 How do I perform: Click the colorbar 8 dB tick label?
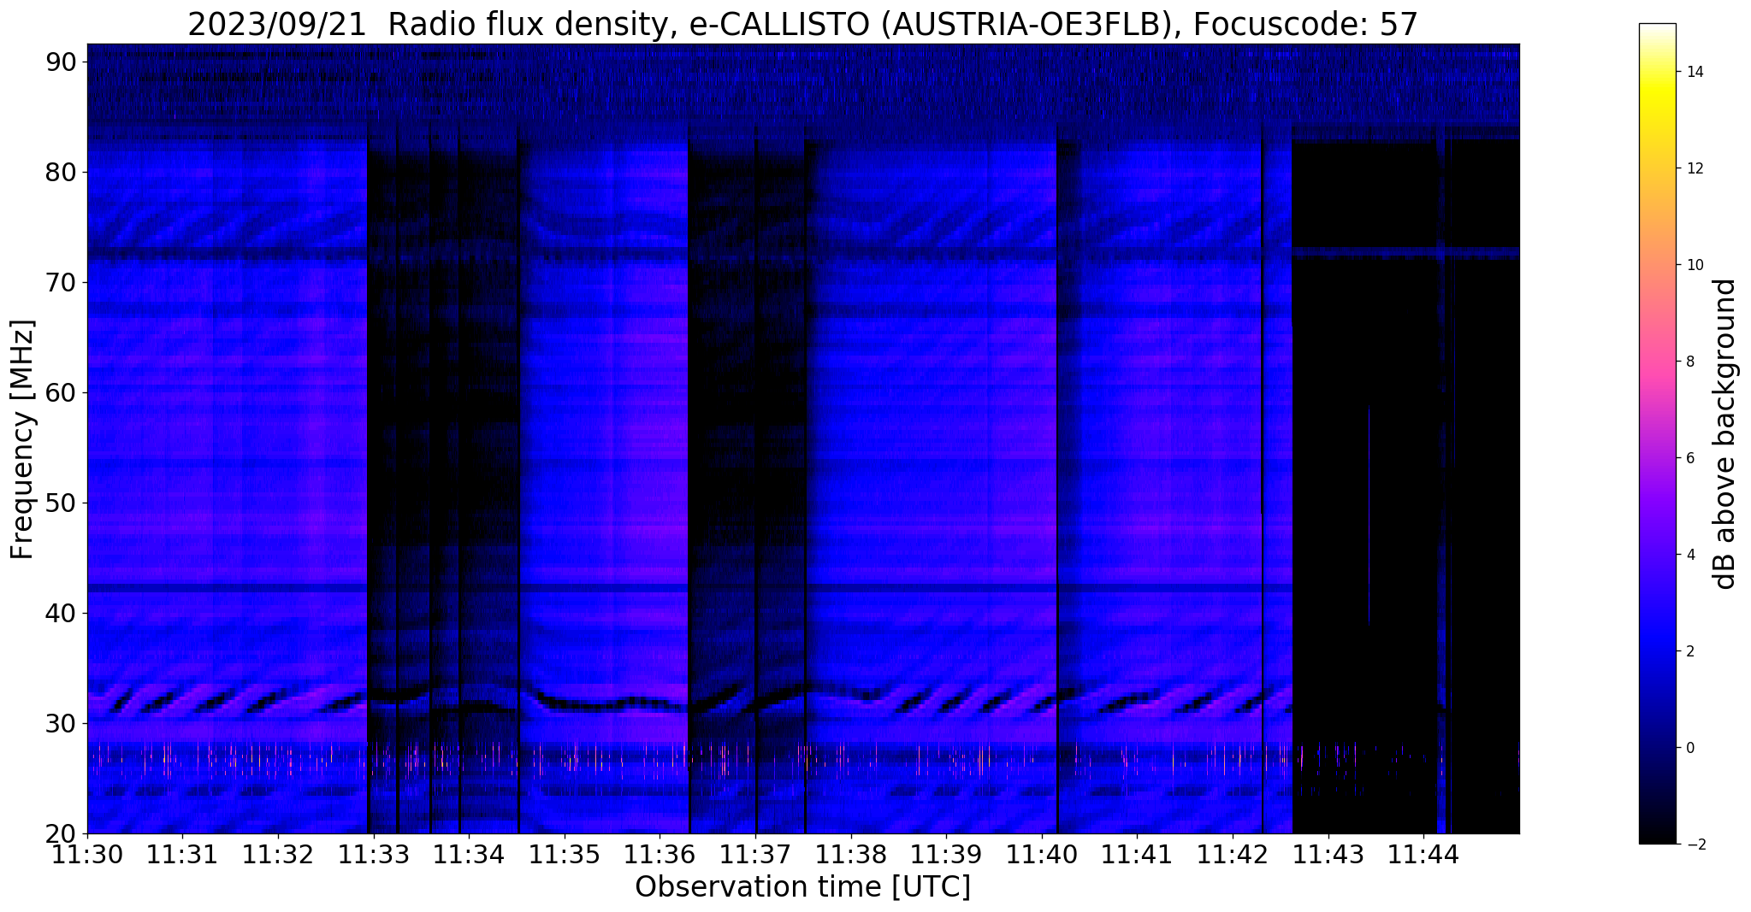(1689, 362)
